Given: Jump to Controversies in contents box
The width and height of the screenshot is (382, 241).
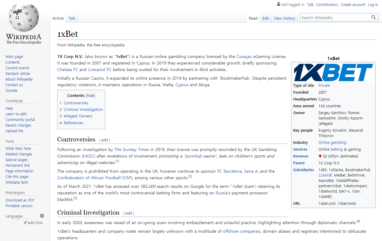Looking at the screenshot, I should [76, 103].
